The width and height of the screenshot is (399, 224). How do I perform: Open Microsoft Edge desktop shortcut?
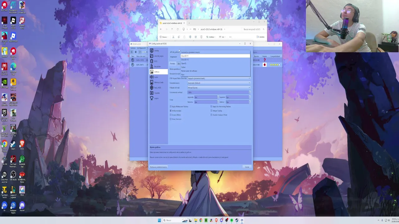13,68
